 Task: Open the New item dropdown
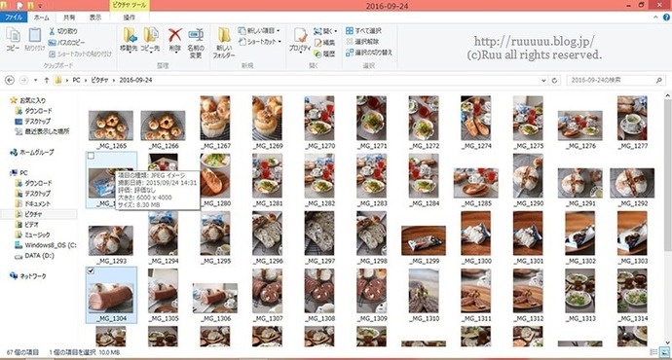[x=259, y=31]
